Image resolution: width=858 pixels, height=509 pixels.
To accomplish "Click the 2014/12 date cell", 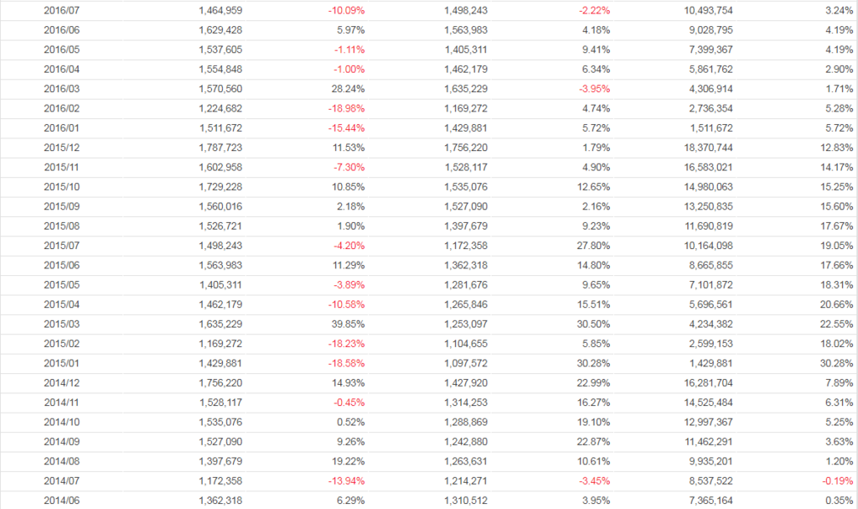I will pos(60,383).
